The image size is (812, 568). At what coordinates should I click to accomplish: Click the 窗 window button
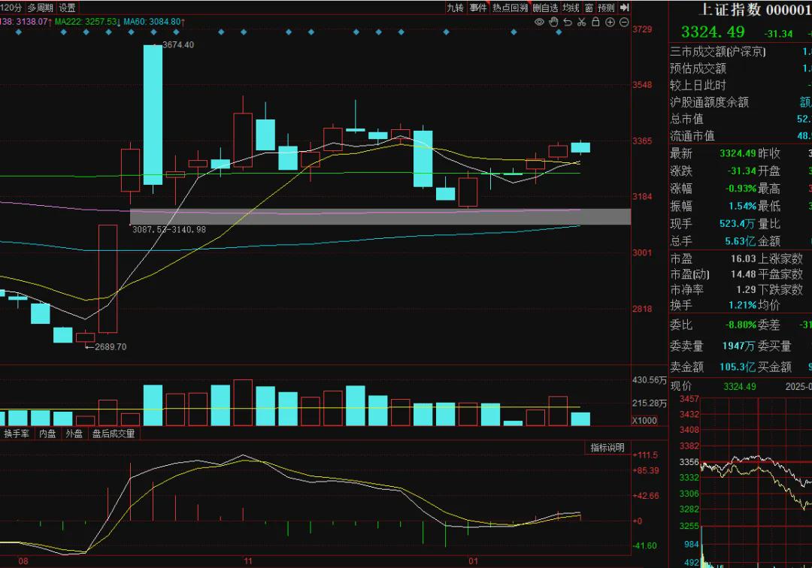[589, 8]
